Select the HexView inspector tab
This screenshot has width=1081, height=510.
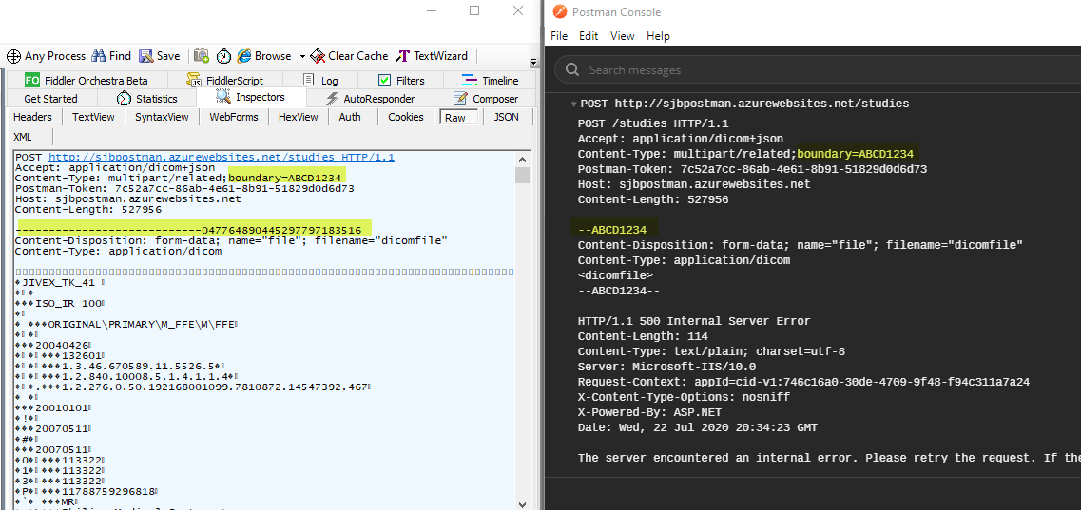click(x=298, y=117)
